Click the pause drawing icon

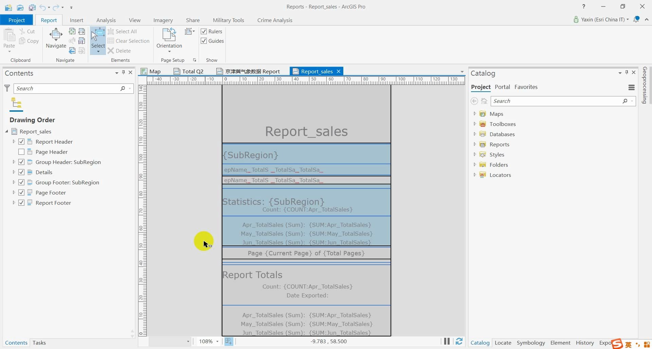pyautogui.click(x=447, y=342)
